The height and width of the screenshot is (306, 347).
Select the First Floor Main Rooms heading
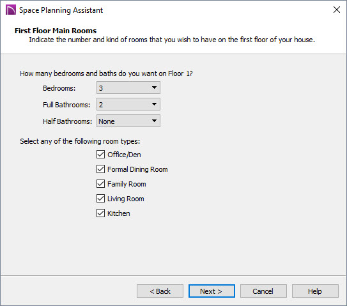(x=56, y=31)
